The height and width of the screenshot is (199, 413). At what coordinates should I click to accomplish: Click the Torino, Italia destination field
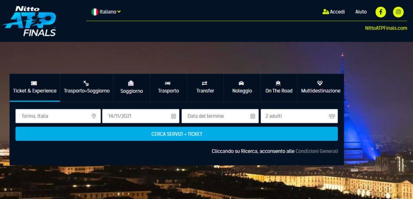(x=52, y=116)
